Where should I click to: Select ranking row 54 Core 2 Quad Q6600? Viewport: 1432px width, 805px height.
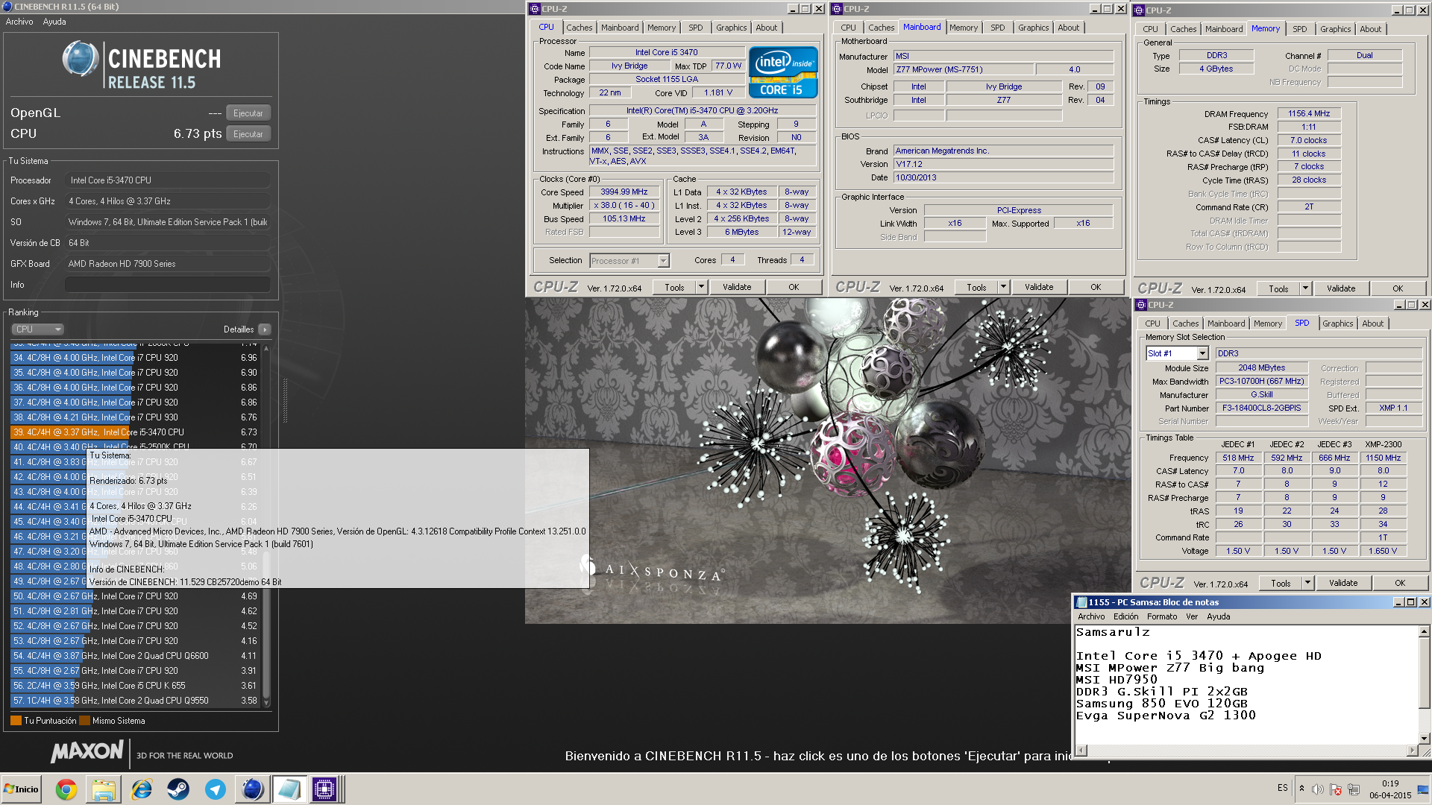tap(134, 656)
